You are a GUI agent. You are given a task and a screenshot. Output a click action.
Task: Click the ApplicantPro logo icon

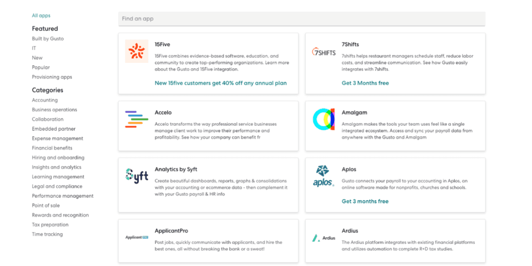[x=137, y=237]
